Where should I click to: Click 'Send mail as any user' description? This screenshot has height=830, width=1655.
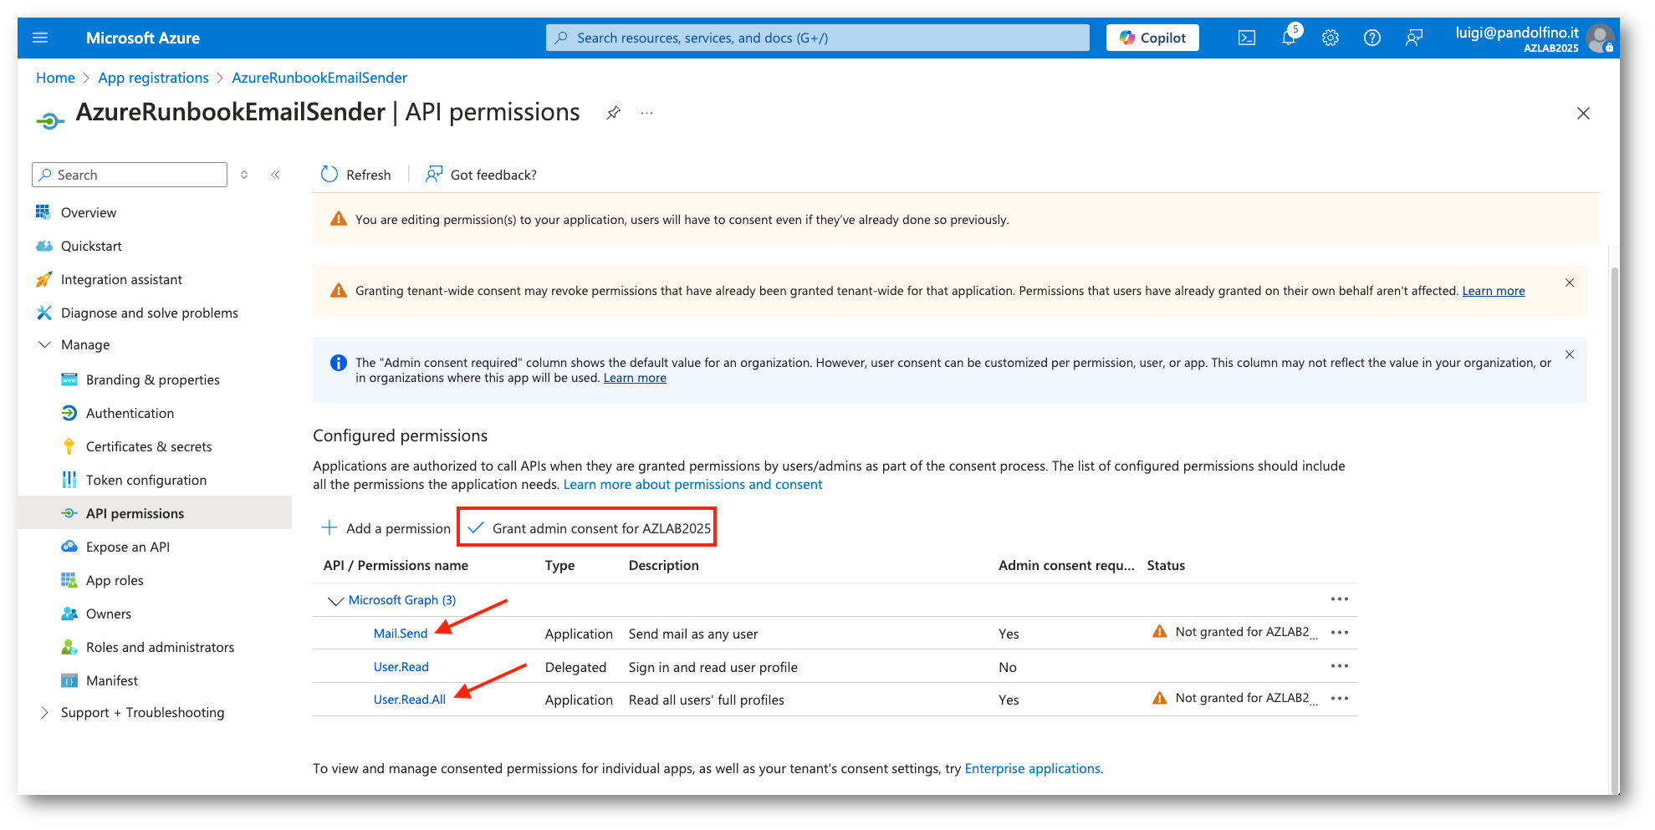pyautogui.click(x=693, y=634)
